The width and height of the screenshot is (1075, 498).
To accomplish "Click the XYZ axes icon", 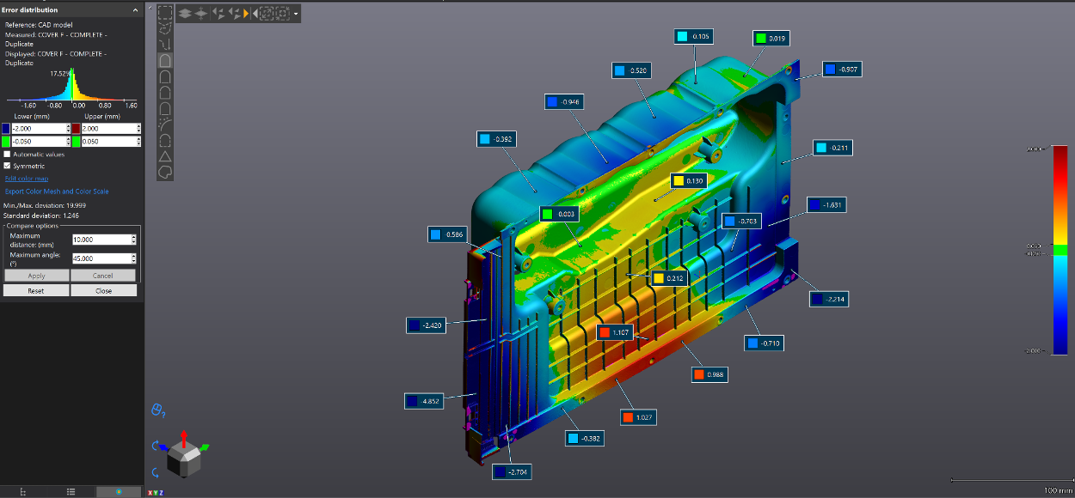I will (156, 492).
